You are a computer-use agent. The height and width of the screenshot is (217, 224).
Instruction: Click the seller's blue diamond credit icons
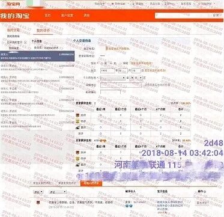[129, 206]
